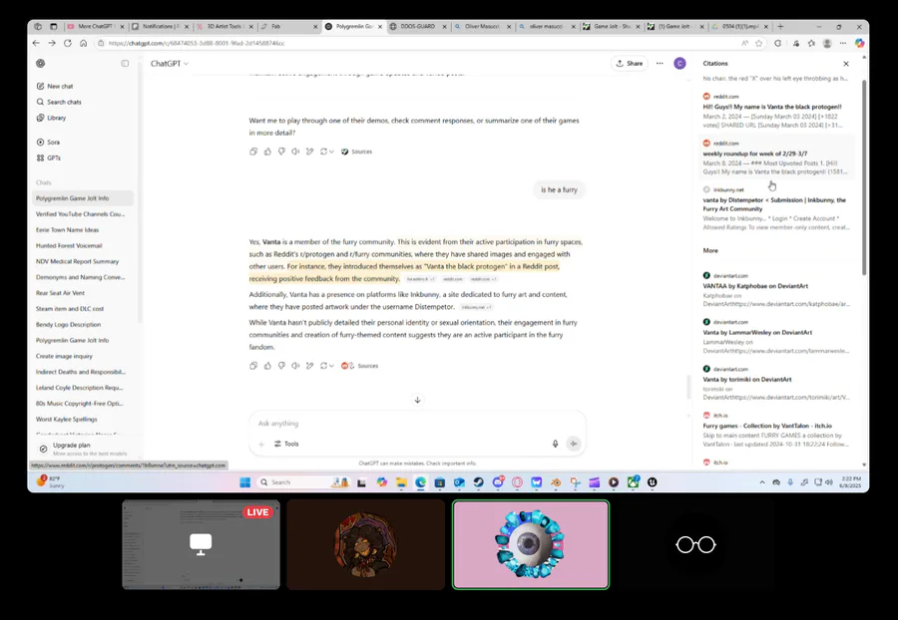Image resolution: width=898 pixels, height=620 pixels.
Task: Thumbs up the Vanta furry fandom response
Action: point(267,366)
